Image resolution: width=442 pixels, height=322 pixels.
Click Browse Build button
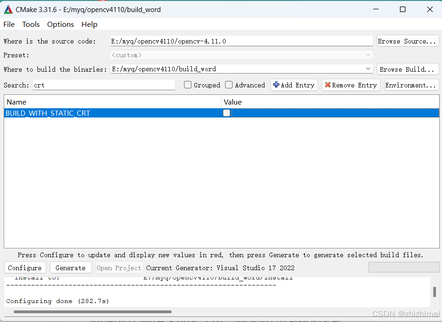[x=408, y=69]
